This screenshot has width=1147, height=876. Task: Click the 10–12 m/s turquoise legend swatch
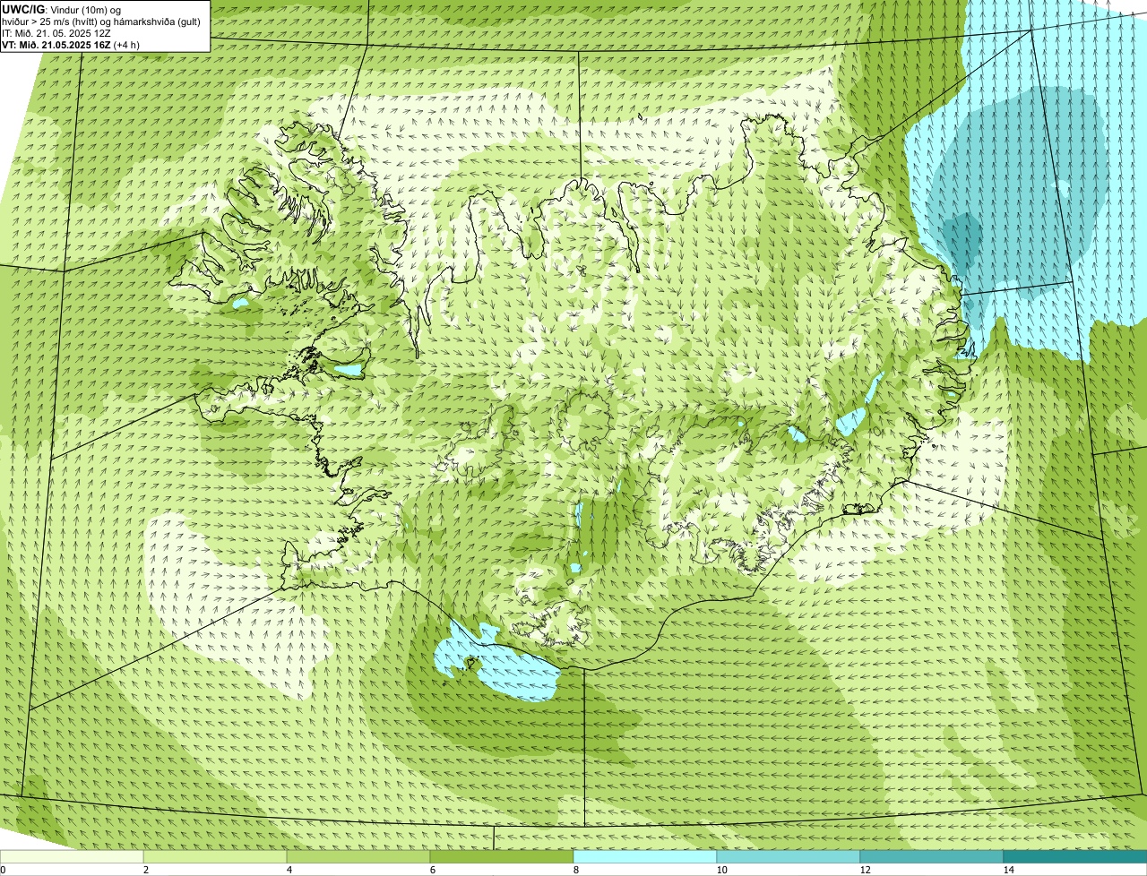(789, 856)
